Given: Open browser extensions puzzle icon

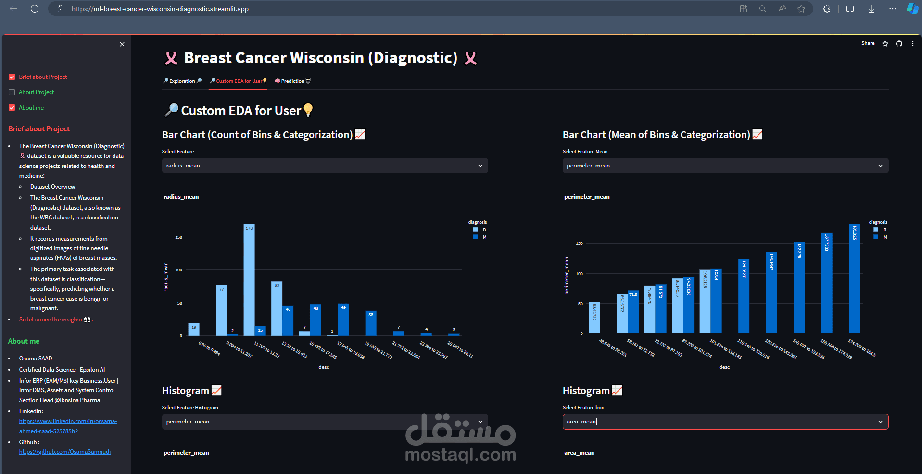Looking at the screenshot, I should (x=827, y=9).
